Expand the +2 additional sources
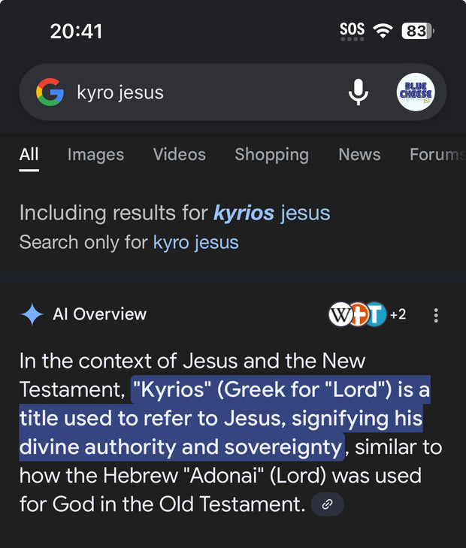The height and width of the screenshot is (548, 466). click(x=398, y=314)
